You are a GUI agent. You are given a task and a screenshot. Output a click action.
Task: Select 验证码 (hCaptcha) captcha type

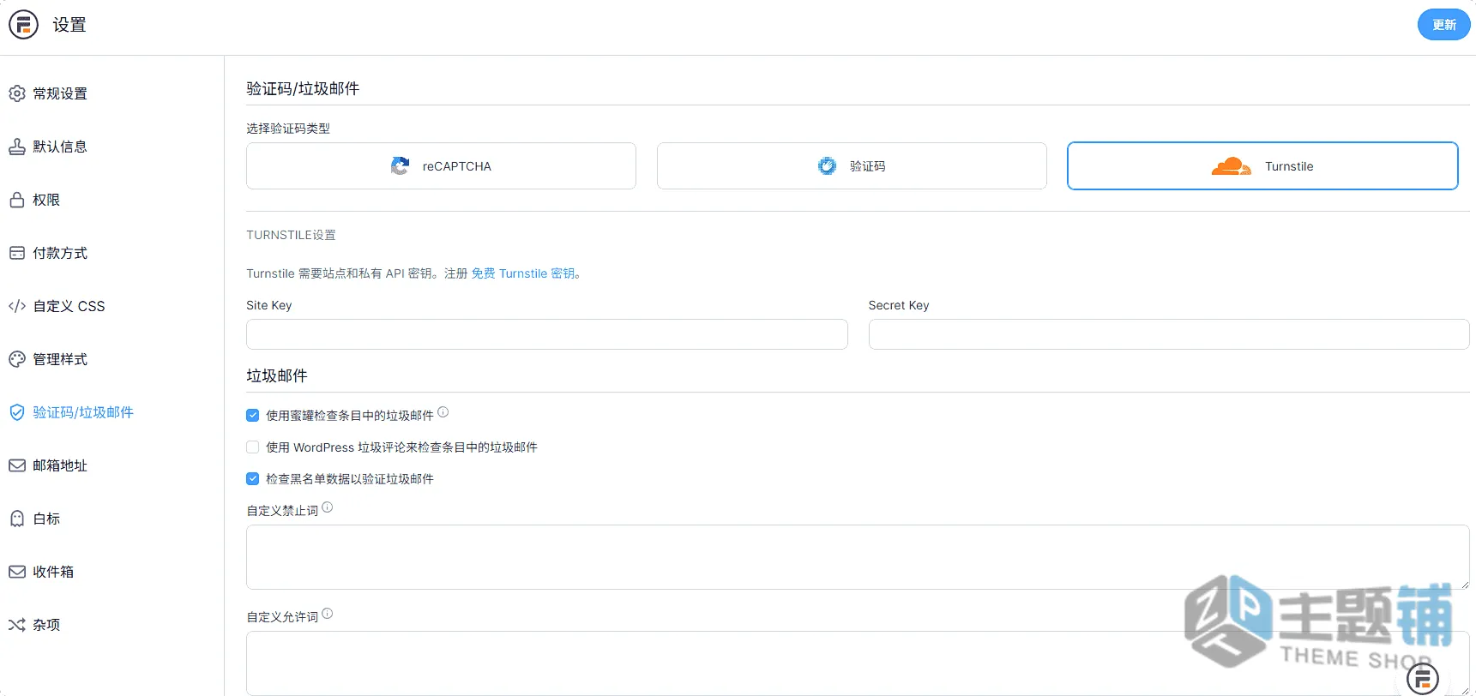click(x=852, y=166)
